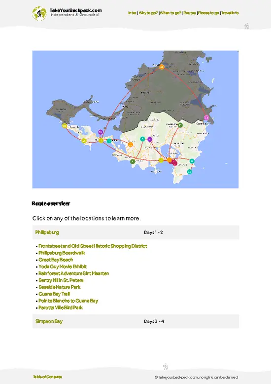
Task: Select the orange marker at the map's northern coast
Action: (x=162, y=67)
